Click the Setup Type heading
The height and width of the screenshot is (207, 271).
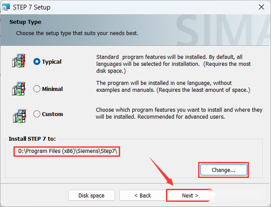point(25,22)
